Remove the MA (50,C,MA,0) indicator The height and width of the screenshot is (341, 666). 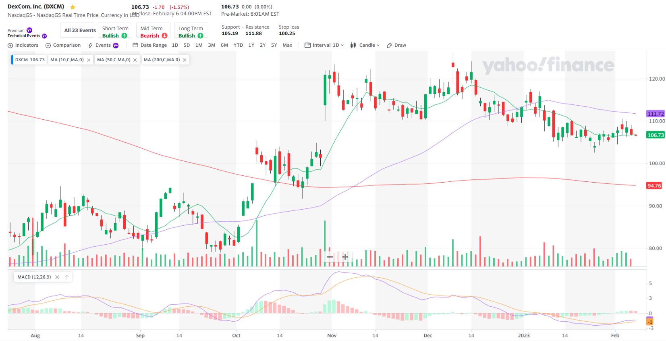[x=135, y=60]
